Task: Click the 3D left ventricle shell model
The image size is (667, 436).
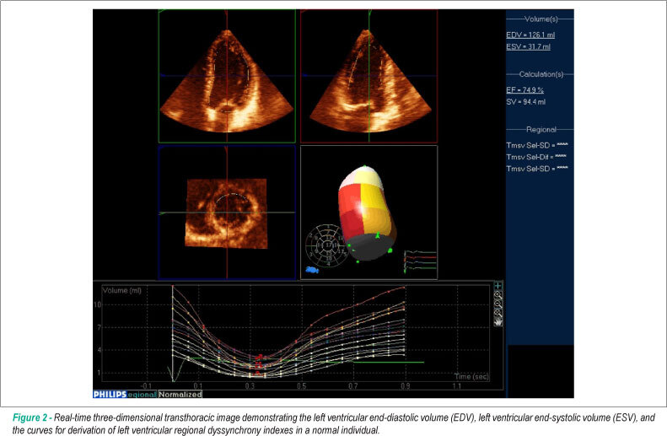Action: 367,213
